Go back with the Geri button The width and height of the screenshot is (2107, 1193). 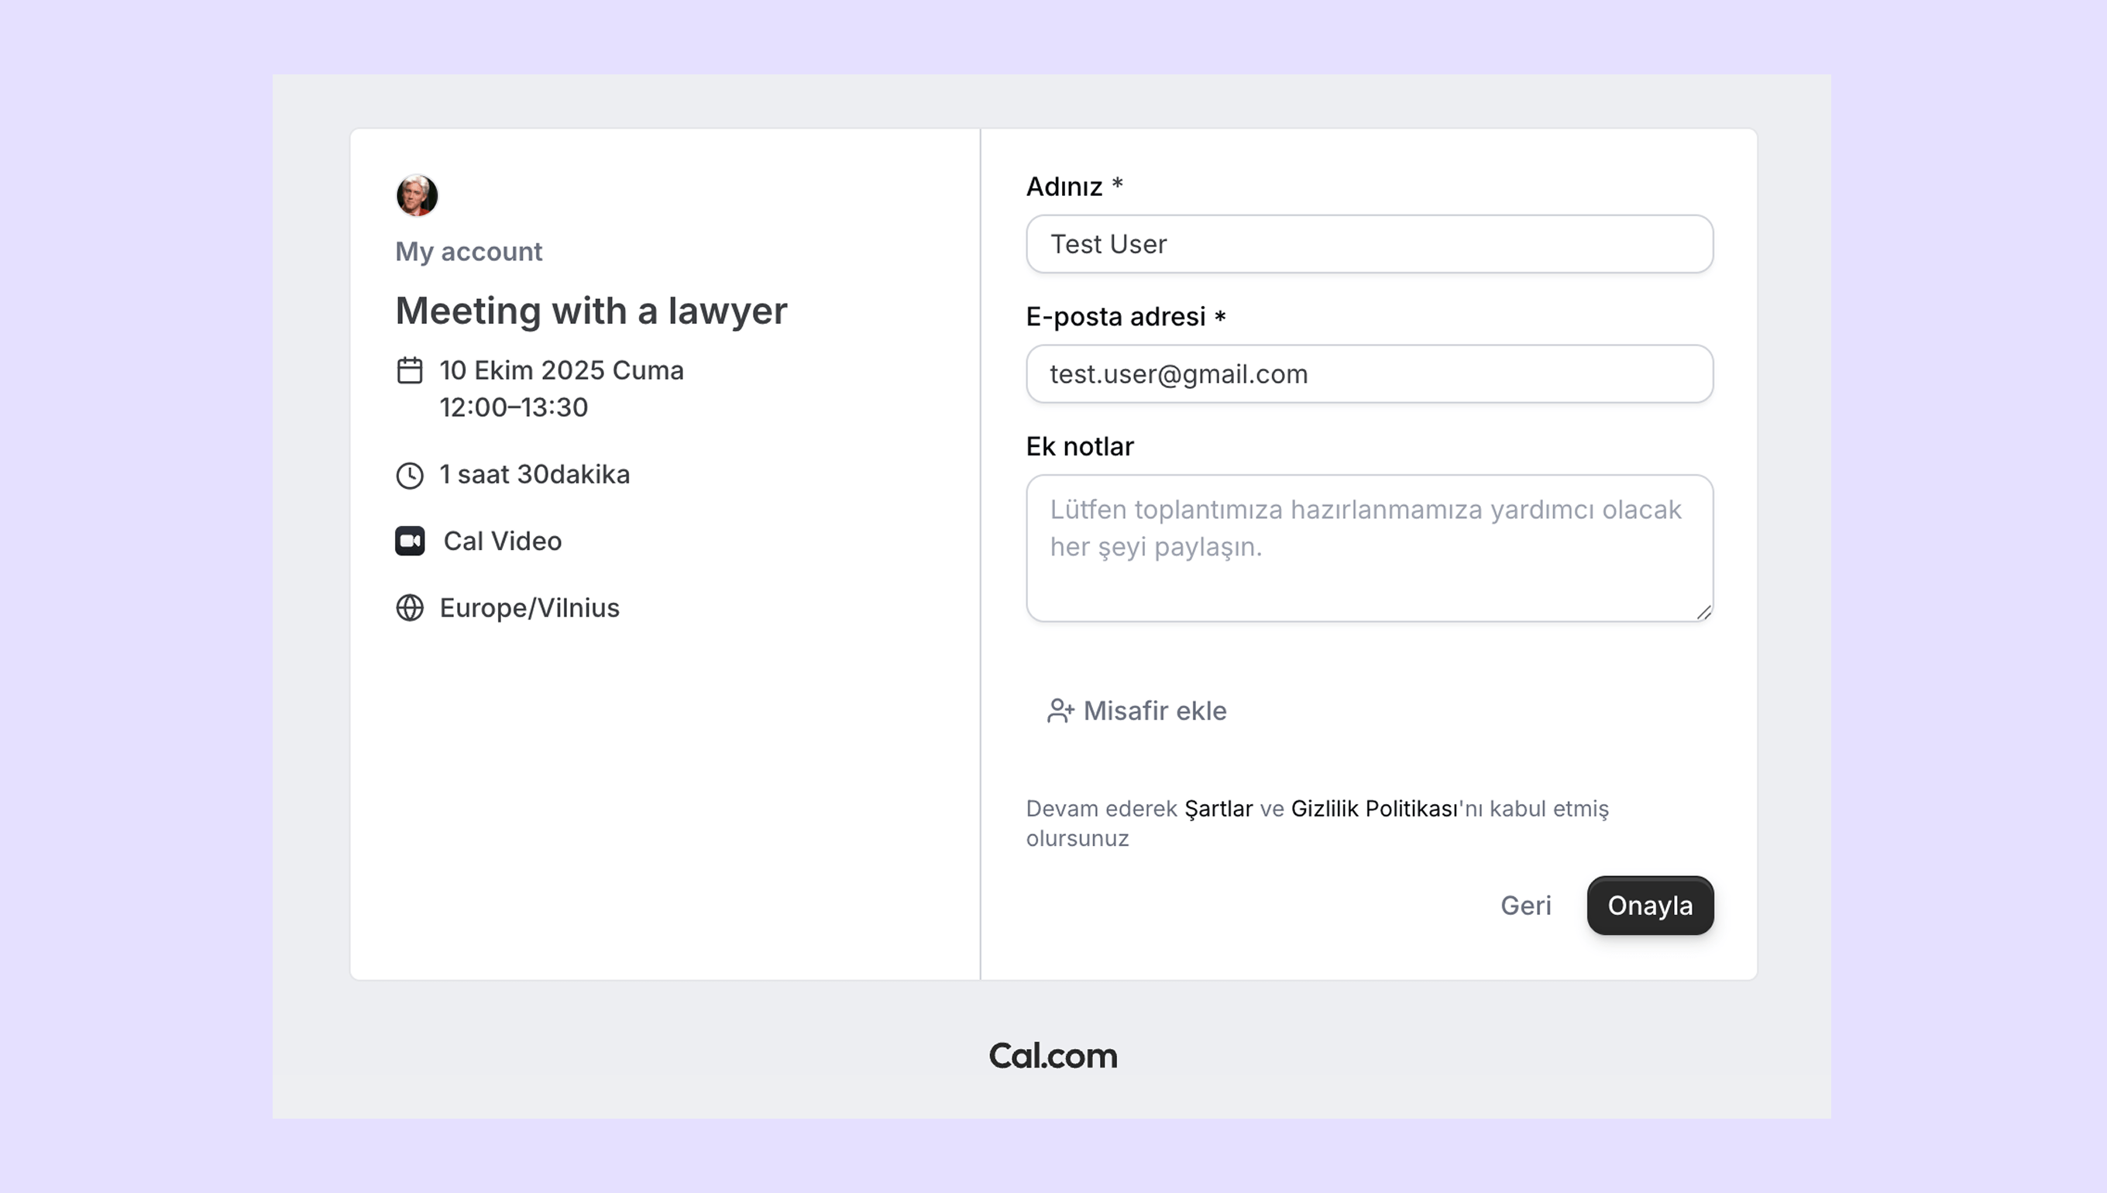pyautogui.click(x=1525, y=906)
